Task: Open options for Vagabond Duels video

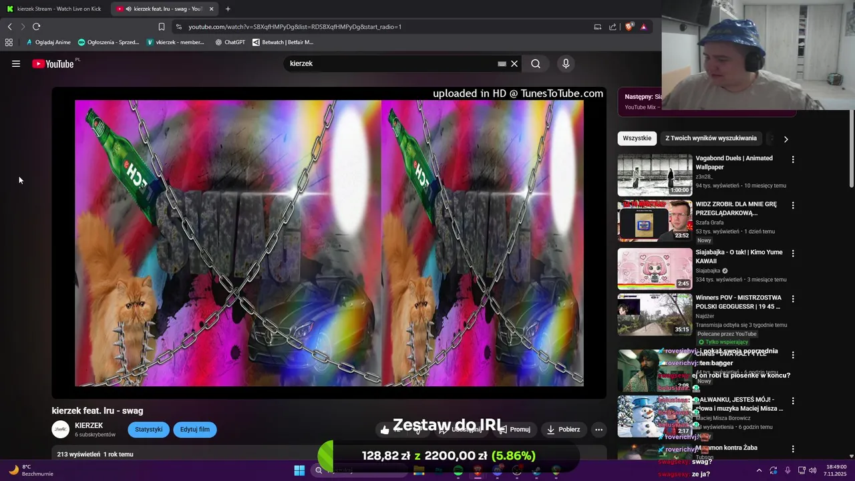Action: (x=793, y=160)
